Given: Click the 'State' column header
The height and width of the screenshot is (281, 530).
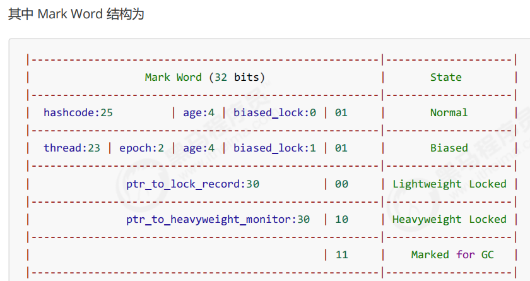Looking at the screenshot, I should click(446, 78).
